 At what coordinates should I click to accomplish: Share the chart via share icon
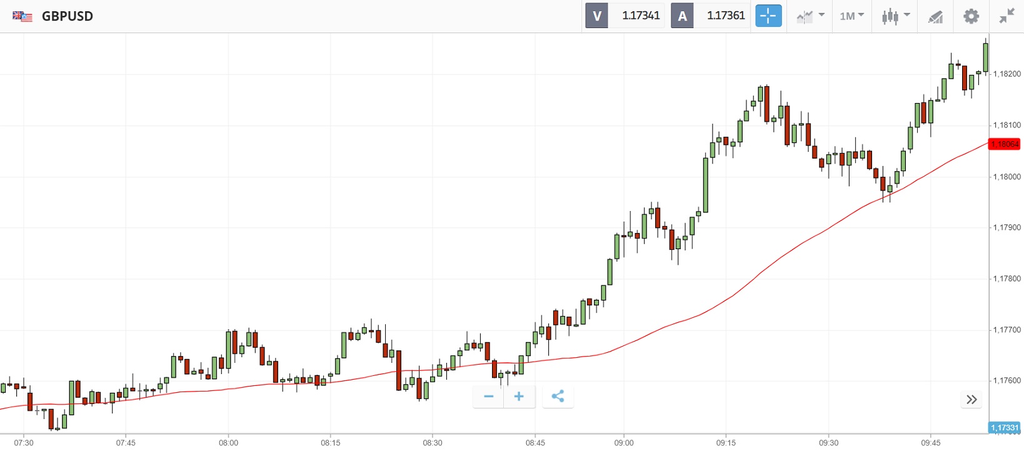(x=558, y=397)
